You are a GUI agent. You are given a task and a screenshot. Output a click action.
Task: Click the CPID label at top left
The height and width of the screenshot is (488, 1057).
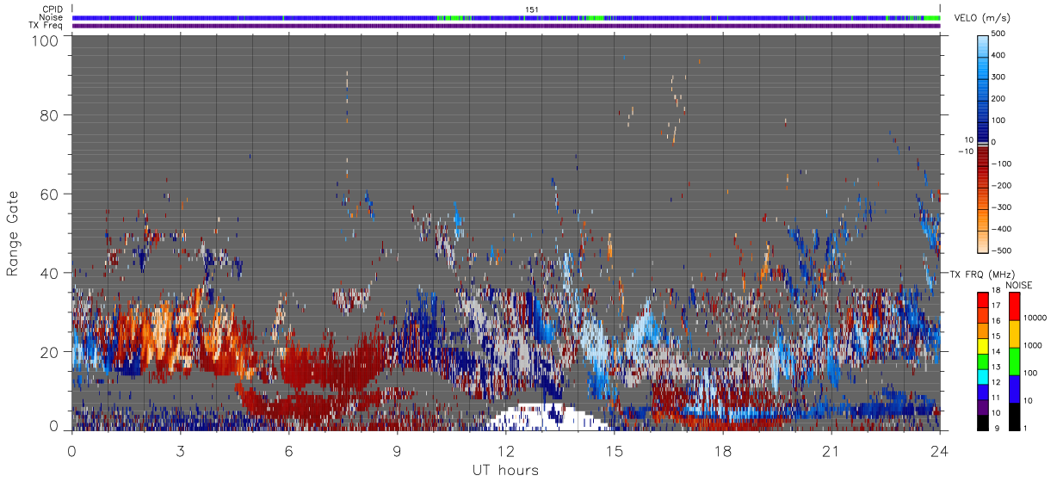coord(53,9)
